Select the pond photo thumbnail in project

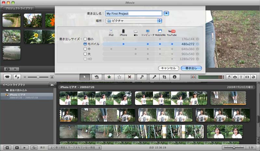[x=11, y=20]
